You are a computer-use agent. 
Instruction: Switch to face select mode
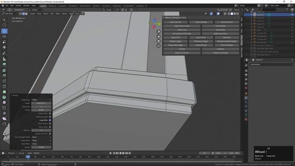(26, 14)
